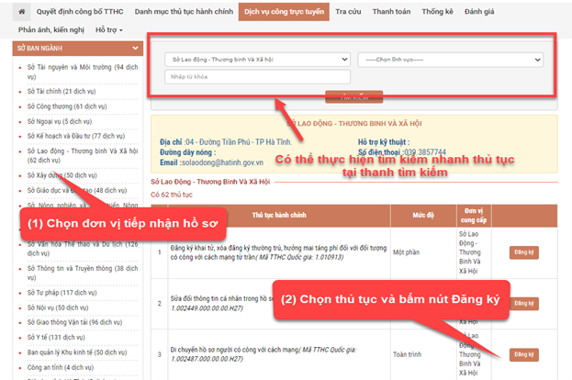Click Đăng ký for Di chuyển hồ sơ procedure
The image size is (572, 380).
point(524,354)
